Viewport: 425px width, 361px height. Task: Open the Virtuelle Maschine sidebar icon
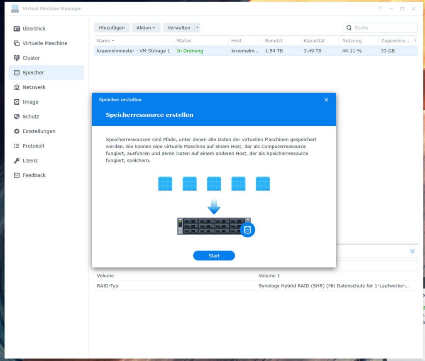17,43
